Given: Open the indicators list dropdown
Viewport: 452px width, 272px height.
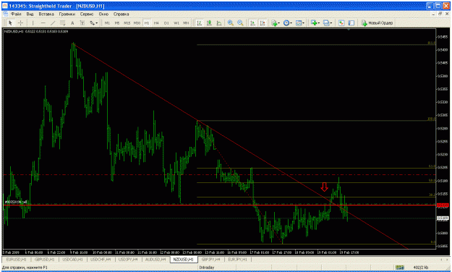Looking at the screenshot, I should tap(276, 22).
